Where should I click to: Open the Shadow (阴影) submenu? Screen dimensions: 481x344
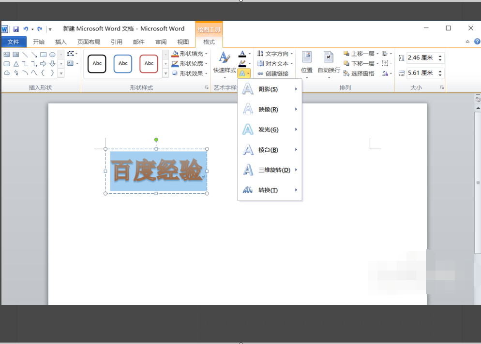tap(270, 89)
